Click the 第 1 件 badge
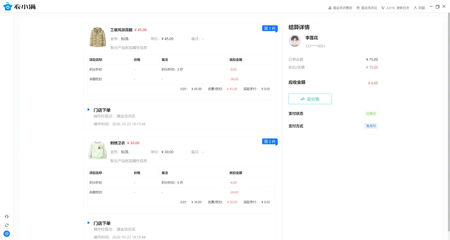 point(270,28)
